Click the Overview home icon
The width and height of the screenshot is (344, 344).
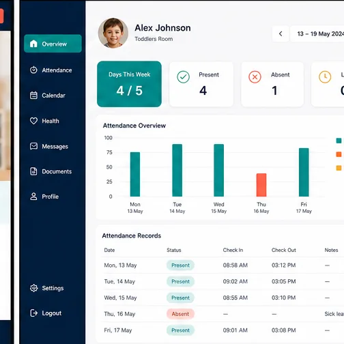33,44
